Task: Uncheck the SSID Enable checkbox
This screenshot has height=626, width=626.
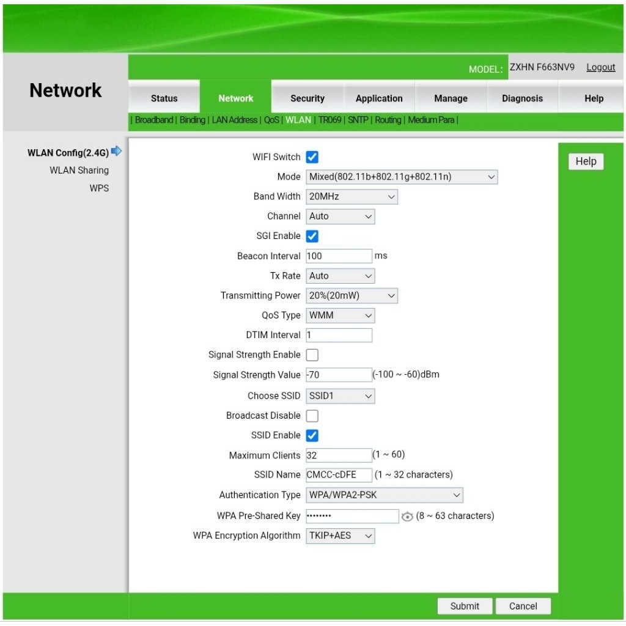Action: click(312, 435)
